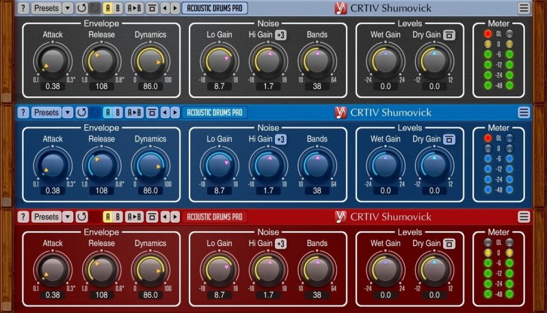Toggle the +3 Hi Gain button in the blue plugin

pos(281,139)
